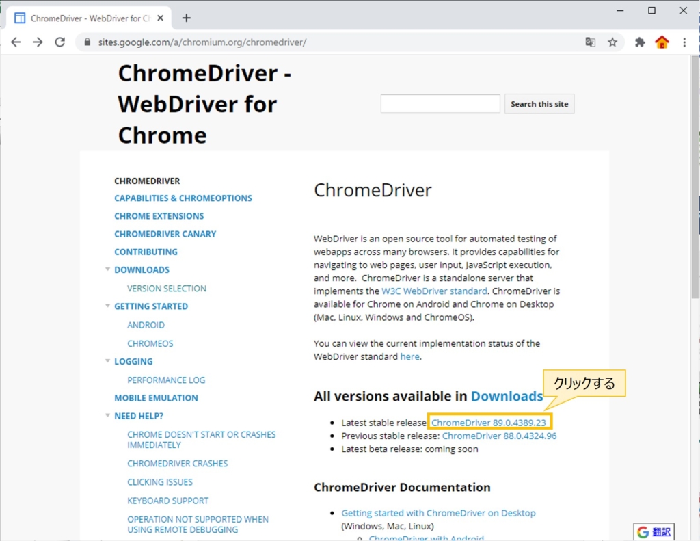Bookmark this page with the star icon
The width and height of the screenshot is (700, 541).
(x=612, y=42)
